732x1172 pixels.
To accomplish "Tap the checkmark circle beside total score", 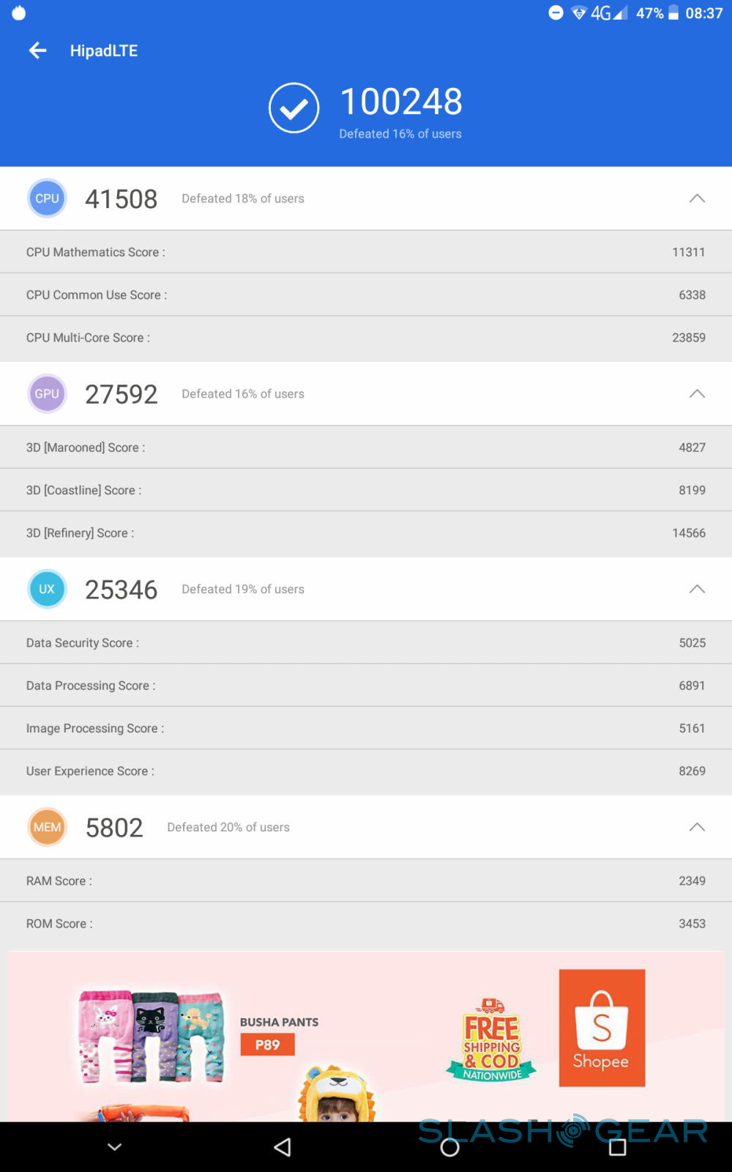I will (294, 108).
